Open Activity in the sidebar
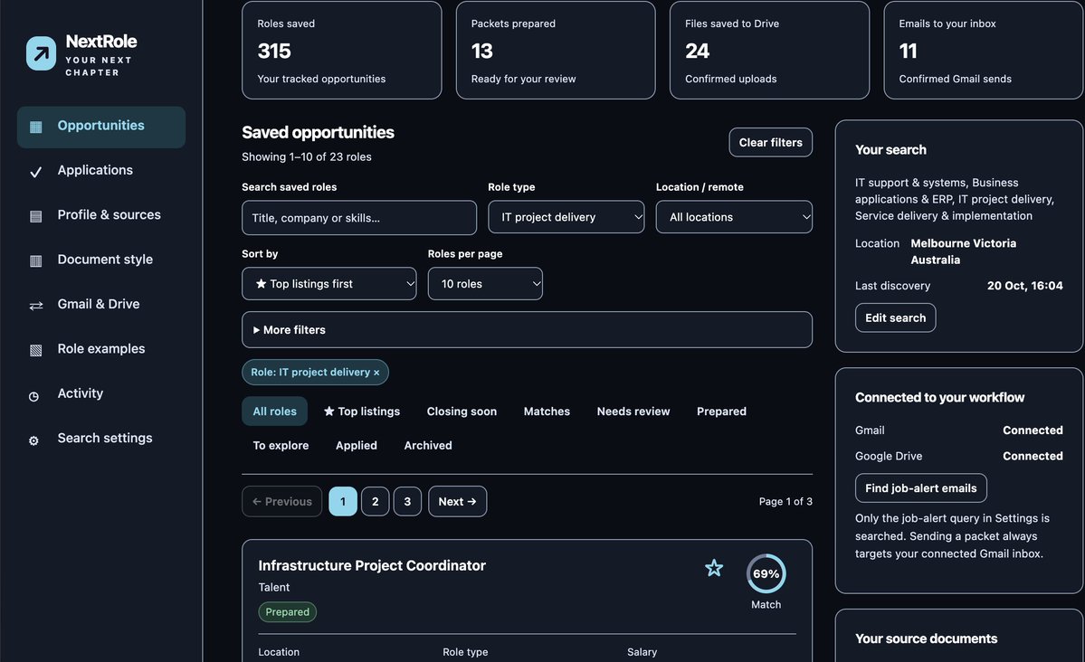 [101, 393]
